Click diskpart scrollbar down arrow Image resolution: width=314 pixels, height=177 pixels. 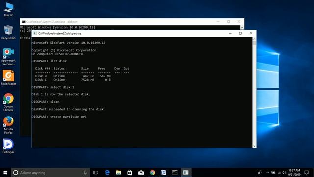point(254,146)
